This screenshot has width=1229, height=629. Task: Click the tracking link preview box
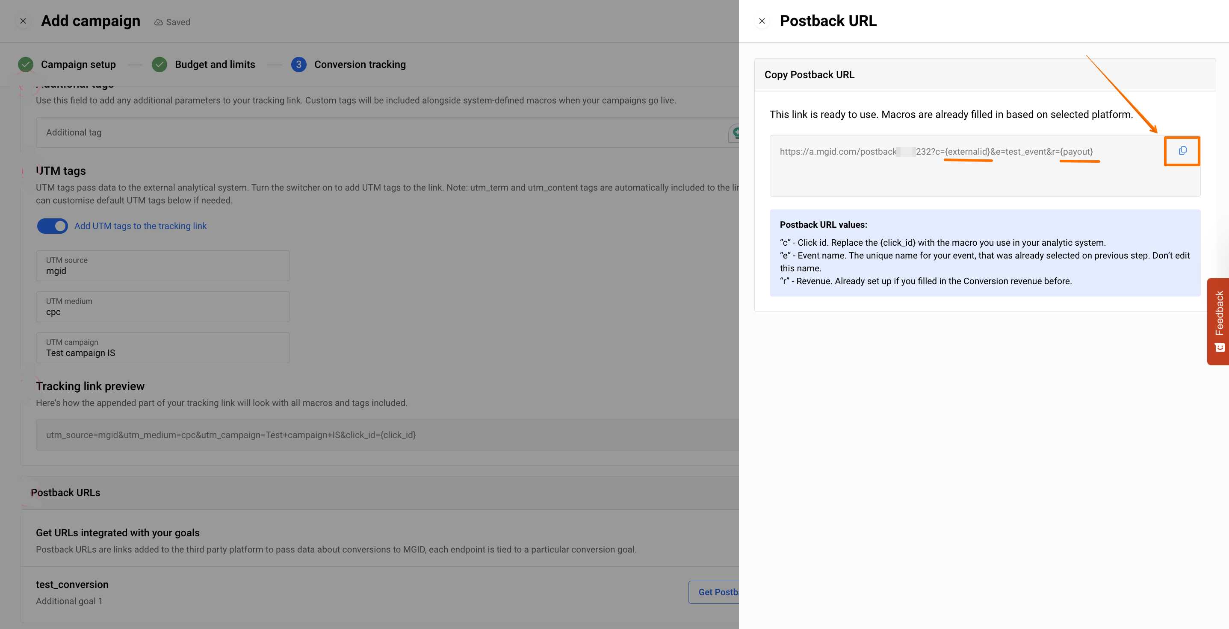coord(382,435)
